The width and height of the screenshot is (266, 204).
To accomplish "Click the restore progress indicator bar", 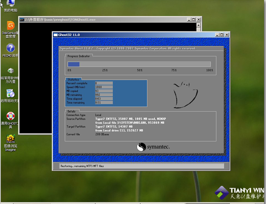I will click(x=139, y=64).
